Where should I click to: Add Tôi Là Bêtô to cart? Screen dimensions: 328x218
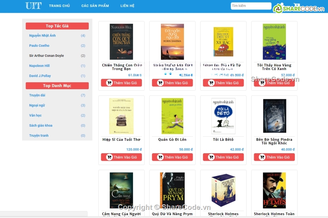click(223, 157)
